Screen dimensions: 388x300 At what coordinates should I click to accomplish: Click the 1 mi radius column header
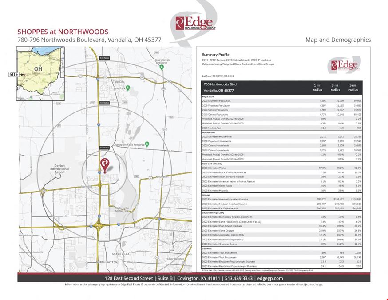point(317,88)
